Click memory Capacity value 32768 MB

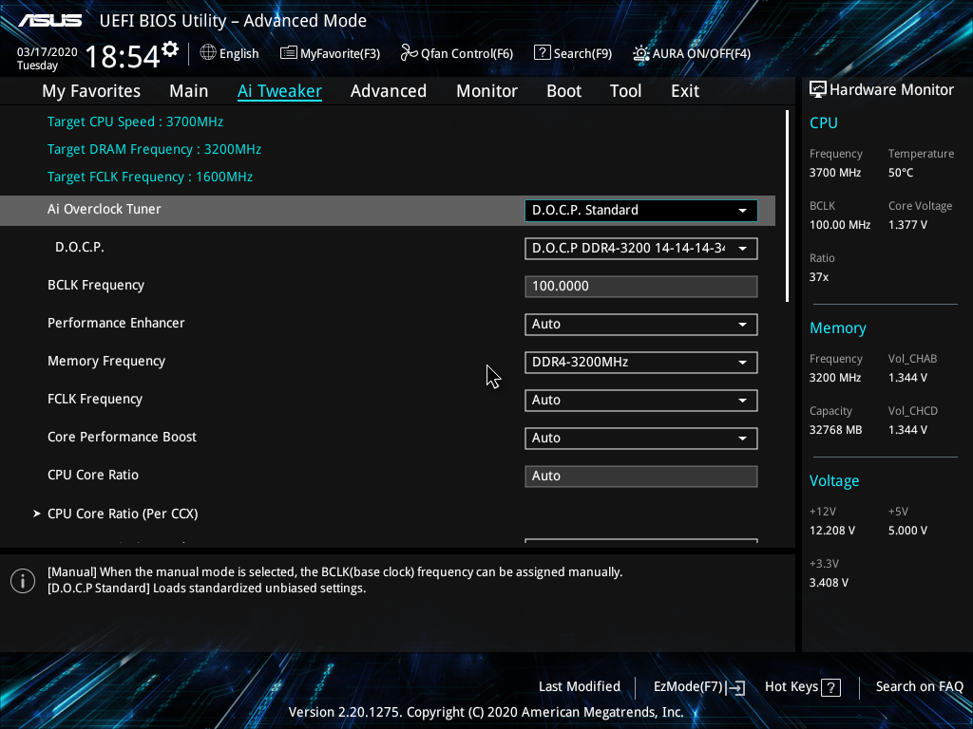click(x=835, y=430)
